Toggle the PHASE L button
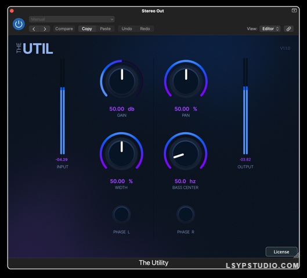This screenshot has width=307, height=278. [121, 214]
